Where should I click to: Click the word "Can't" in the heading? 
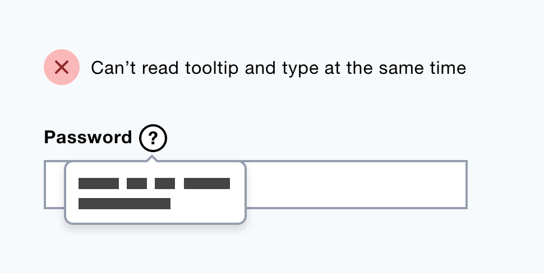point(113,68)
